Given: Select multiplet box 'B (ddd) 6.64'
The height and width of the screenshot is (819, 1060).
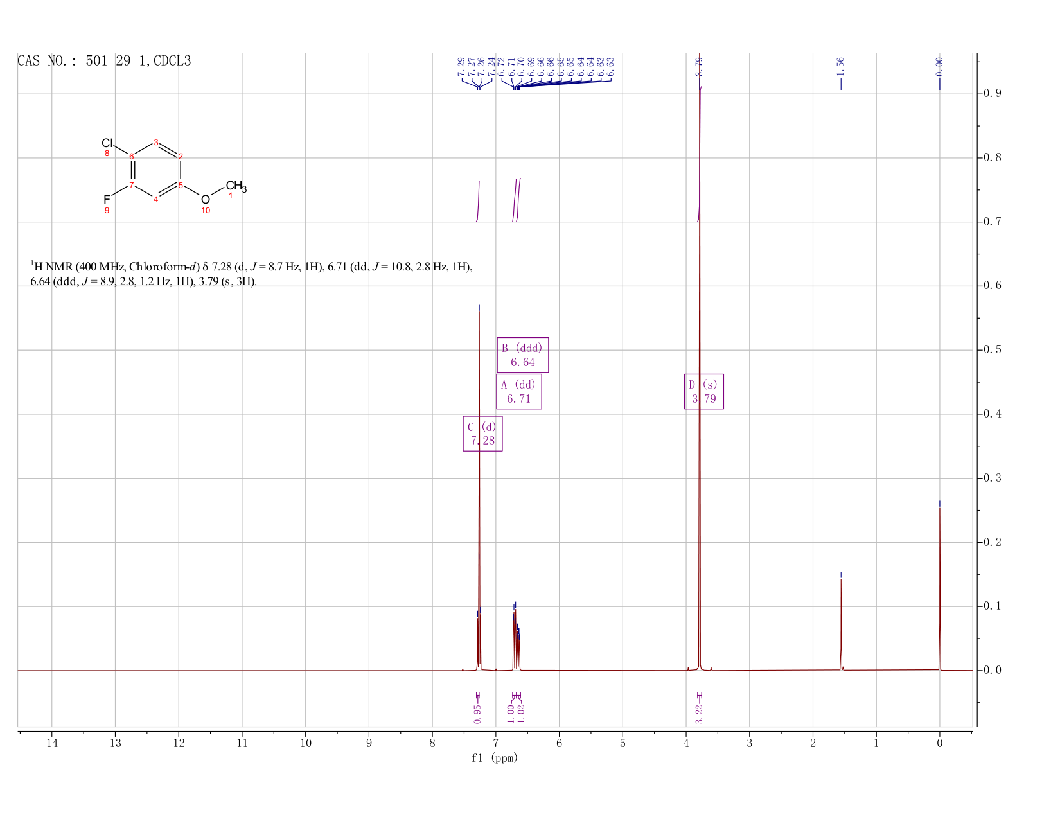Looking at the screenshot, I should pyautogui.click(x=522, y=355).
